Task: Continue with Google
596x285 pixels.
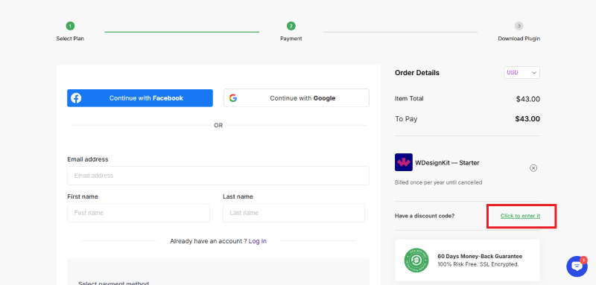Action: pos(297,98)
